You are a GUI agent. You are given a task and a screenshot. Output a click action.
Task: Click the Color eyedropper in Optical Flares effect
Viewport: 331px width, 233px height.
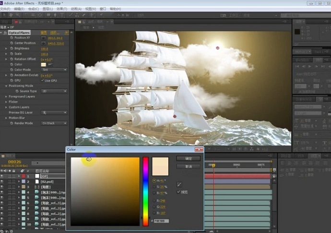tap(50, 64)
